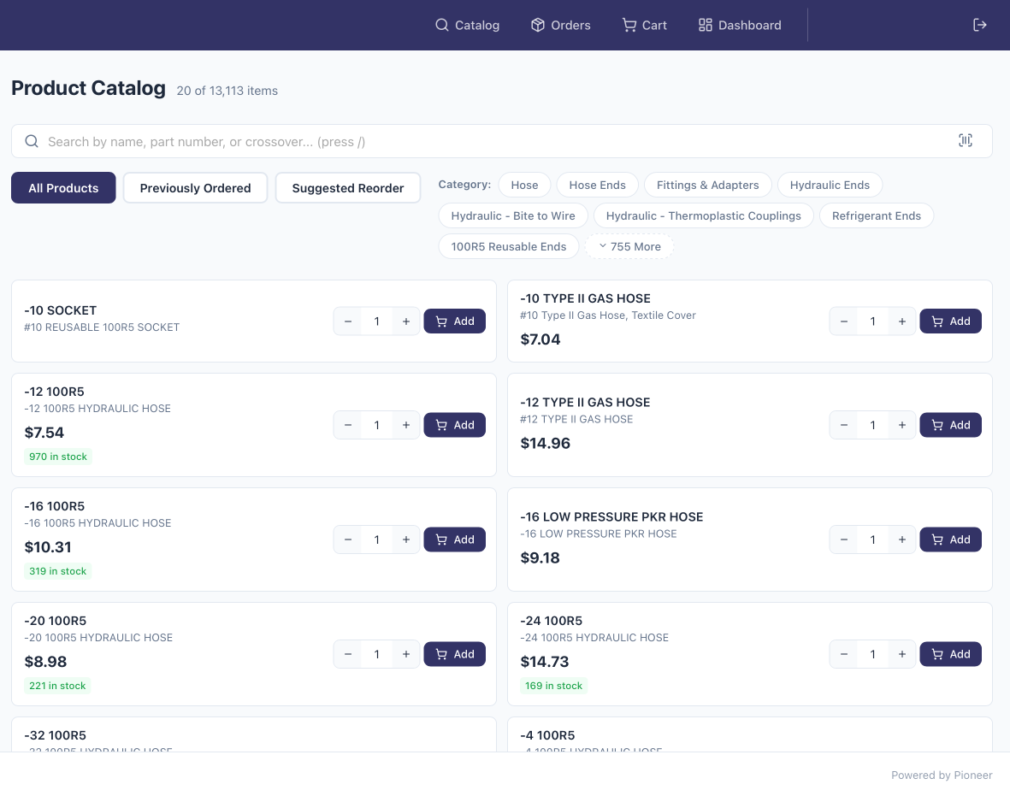Show the All Products view
Image resolution: width=1010 pixels, height=796 pixels.
pos(63,188)
